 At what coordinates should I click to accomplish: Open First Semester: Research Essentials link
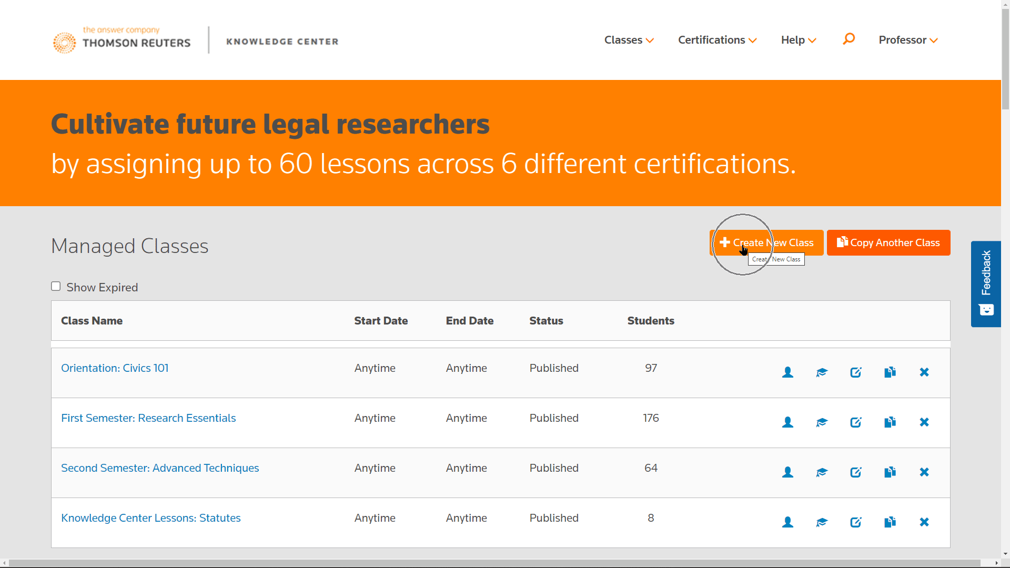pos(148,418)
